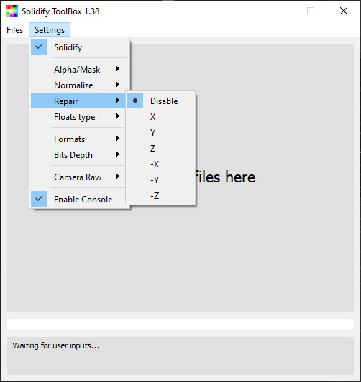
Task: Select the Disable repair radio option
Action: pos(160,101)
